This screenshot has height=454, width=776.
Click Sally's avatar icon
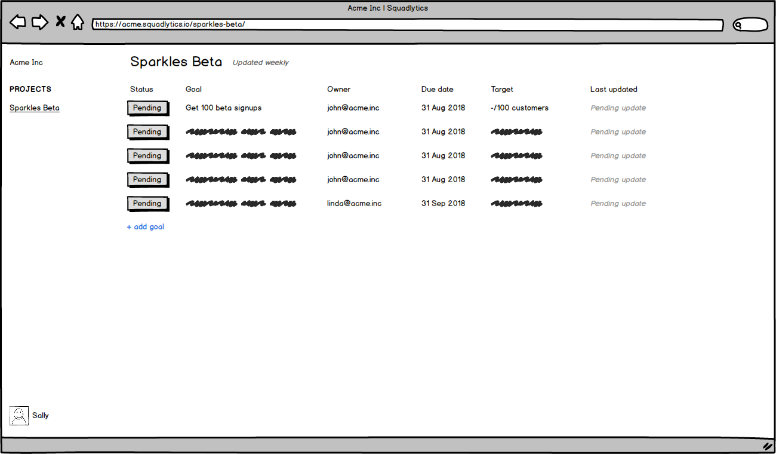click(x=19, y=416)
